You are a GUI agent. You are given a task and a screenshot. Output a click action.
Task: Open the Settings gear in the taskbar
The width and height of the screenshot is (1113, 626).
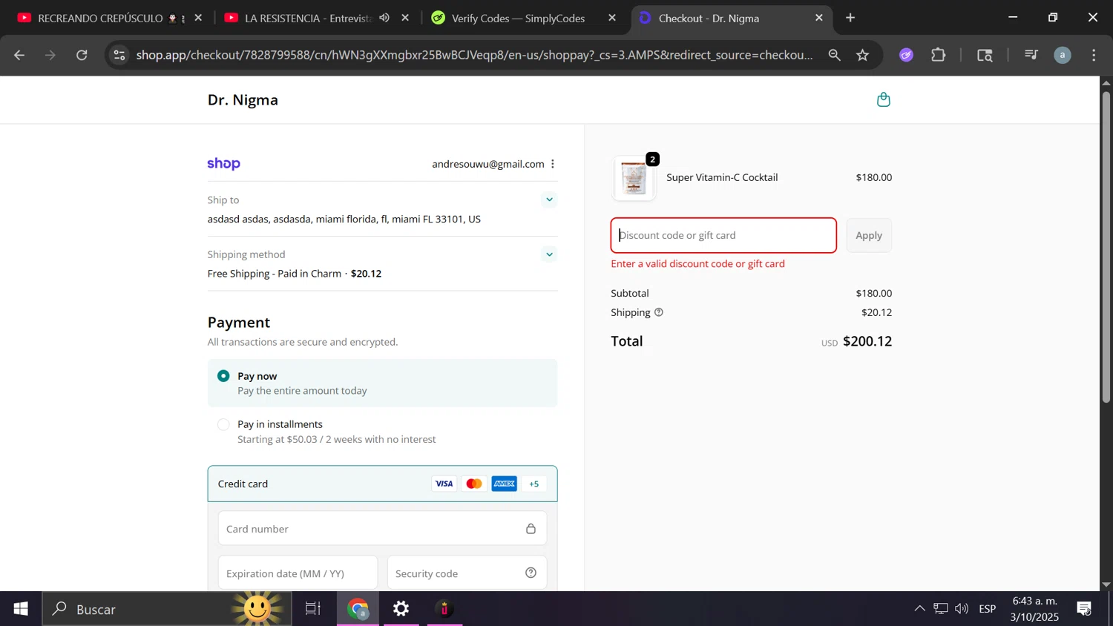401,609
